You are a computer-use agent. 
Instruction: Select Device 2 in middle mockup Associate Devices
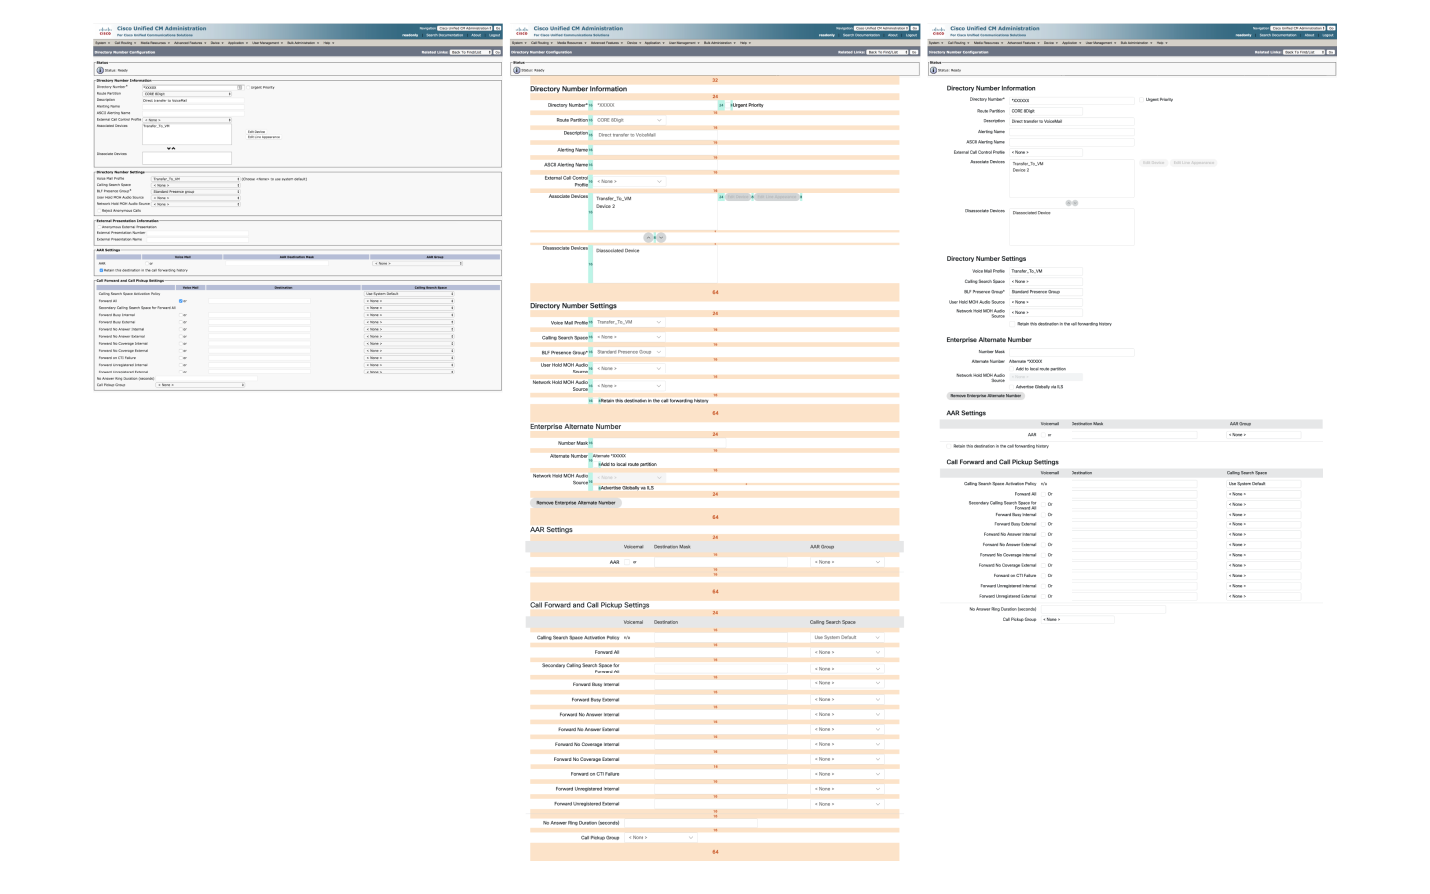coord(605,206)
